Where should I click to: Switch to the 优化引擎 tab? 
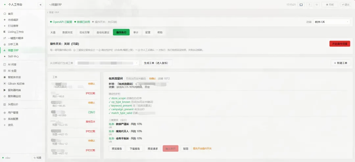click(x=84, y=32)
